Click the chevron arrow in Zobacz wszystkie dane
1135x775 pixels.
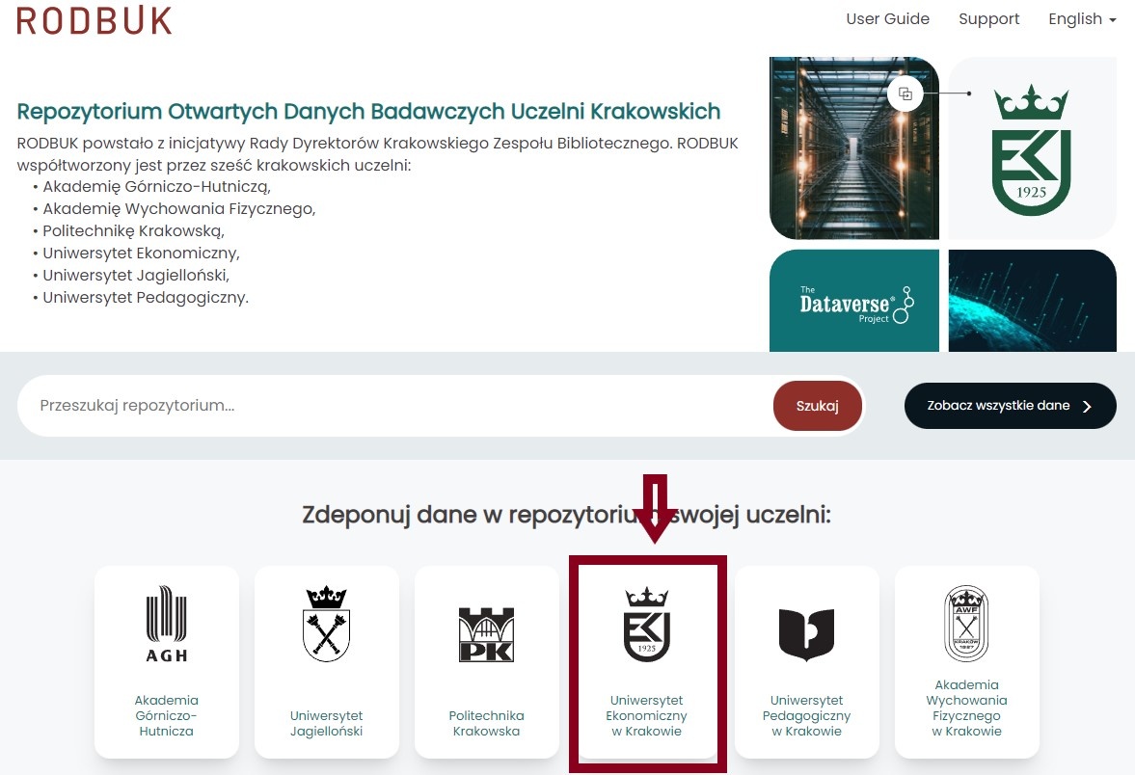coord(1087,407)
